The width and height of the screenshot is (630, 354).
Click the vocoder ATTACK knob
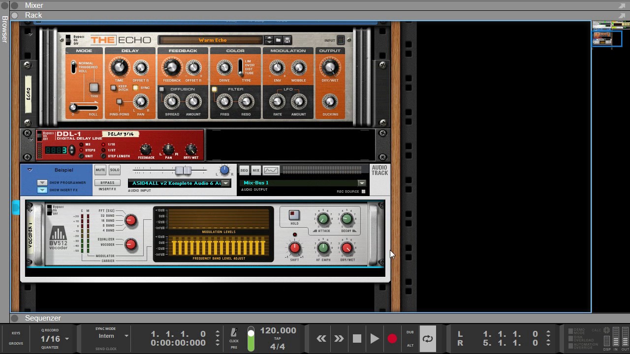click(323, 219)
